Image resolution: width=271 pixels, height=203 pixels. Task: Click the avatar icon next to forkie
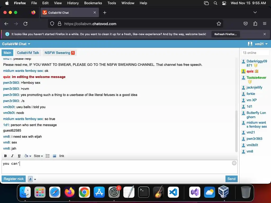tap(243, 94)
